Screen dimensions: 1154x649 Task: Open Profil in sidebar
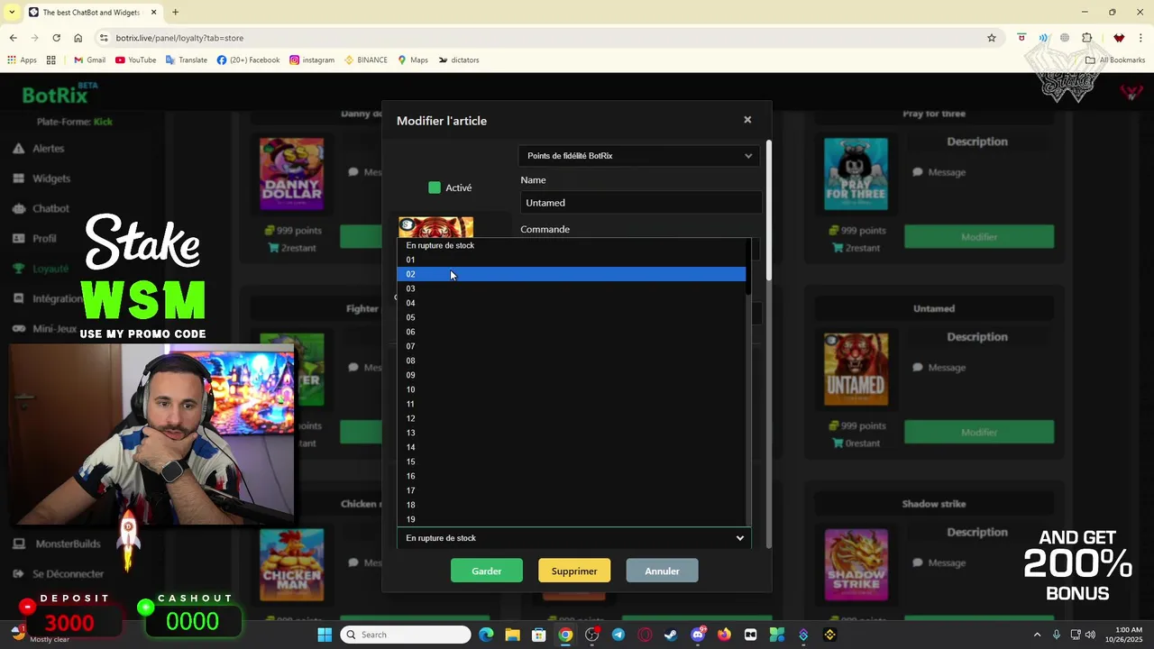tap(44, 238)
